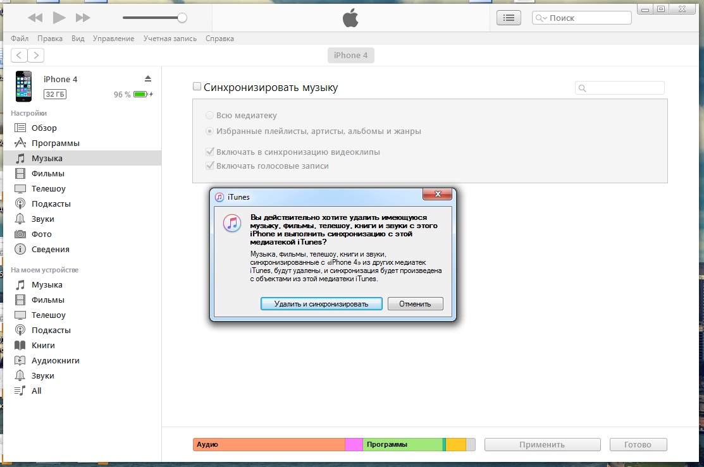Screen dimensions: 704x467
Task: Open the All playlist
Action: [x=82, y=391]
